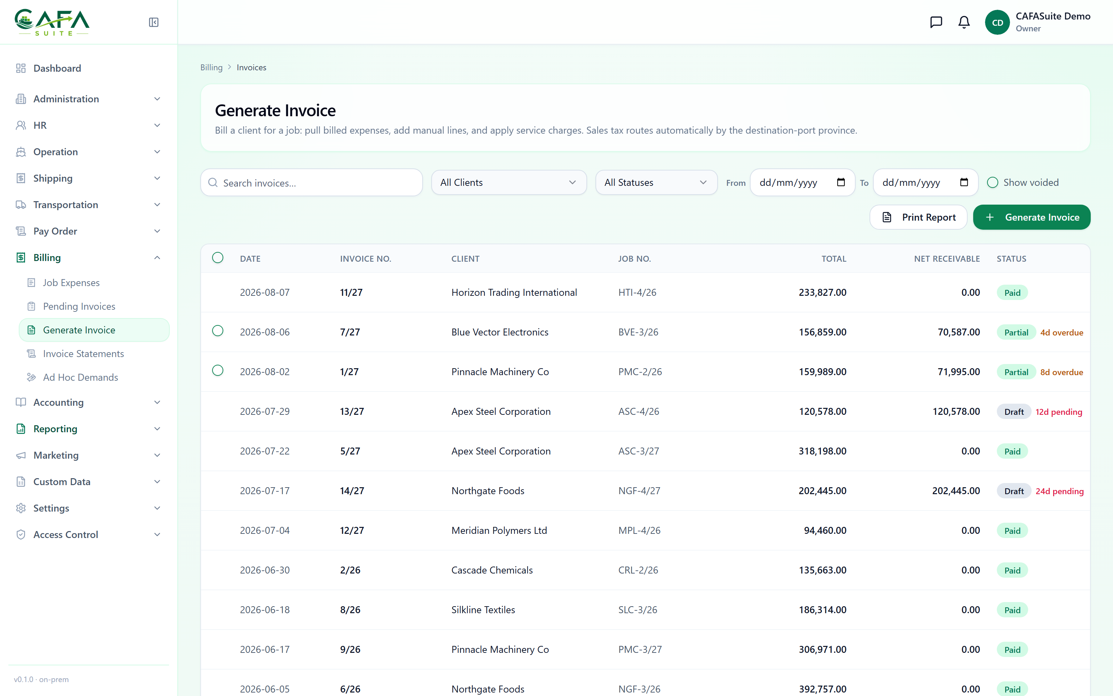
Task: Expand the Pay Order menu chevron
Action: (x=157, y=231)
